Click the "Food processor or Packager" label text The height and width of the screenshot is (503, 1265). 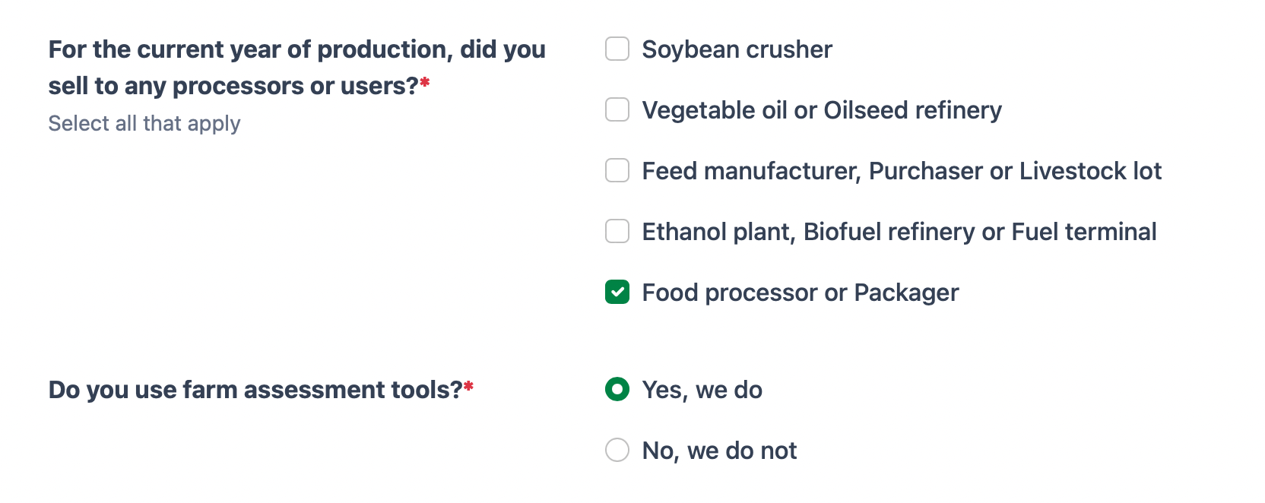(x=801, y=293)
